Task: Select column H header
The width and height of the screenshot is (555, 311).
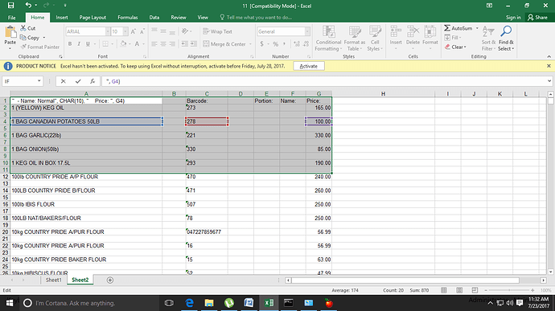Action: click(383, 94)
